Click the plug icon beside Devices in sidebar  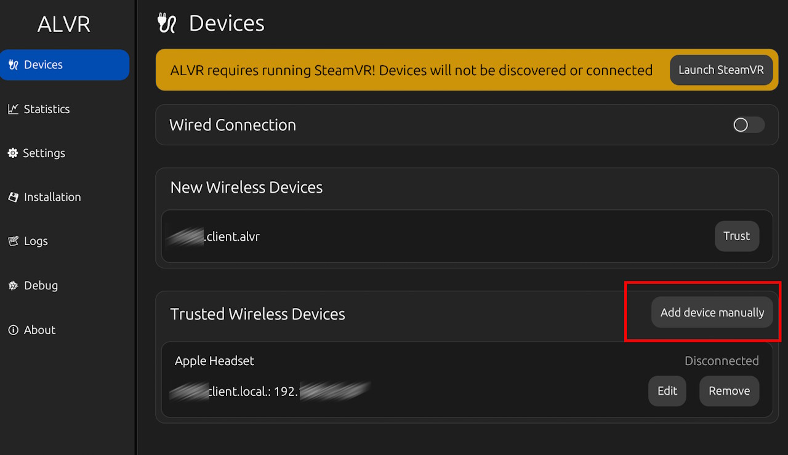[13, 65]
